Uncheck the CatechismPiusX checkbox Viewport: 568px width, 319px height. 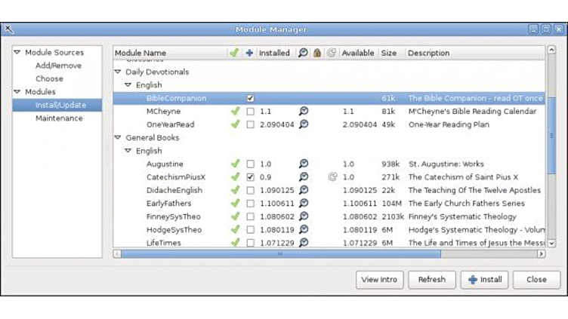click(x=250, y=177)
